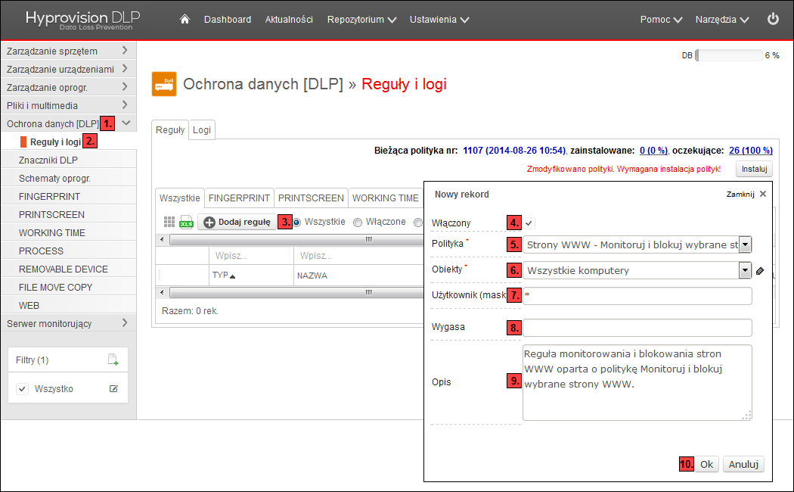Expand the Pomoc menu

point(662,19)
